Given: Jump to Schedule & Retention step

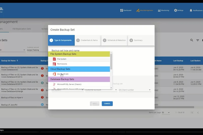Looking at the screenshot, I should click(x=114, y=40).
